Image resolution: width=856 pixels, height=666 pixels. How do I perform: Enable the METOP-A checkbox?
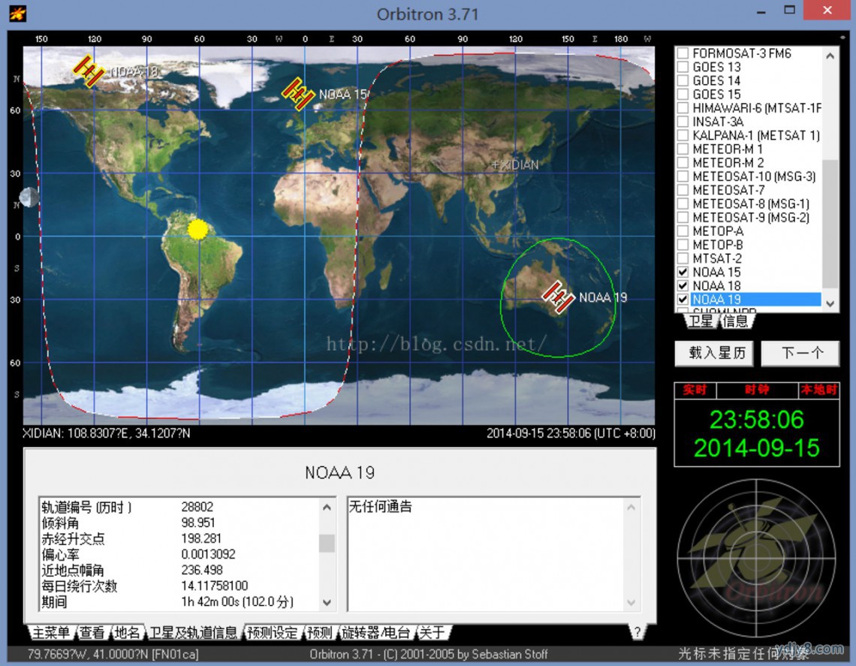[x=683, y=231]
